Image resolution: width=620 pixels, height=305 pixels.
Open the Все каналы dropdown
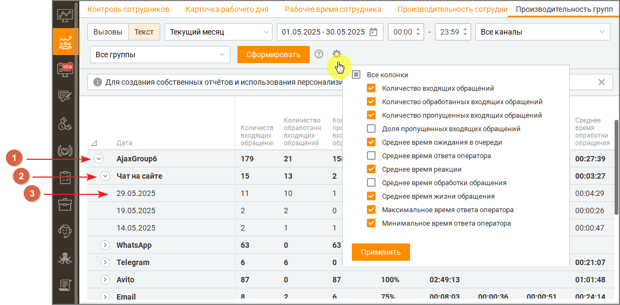click(542, 32)
